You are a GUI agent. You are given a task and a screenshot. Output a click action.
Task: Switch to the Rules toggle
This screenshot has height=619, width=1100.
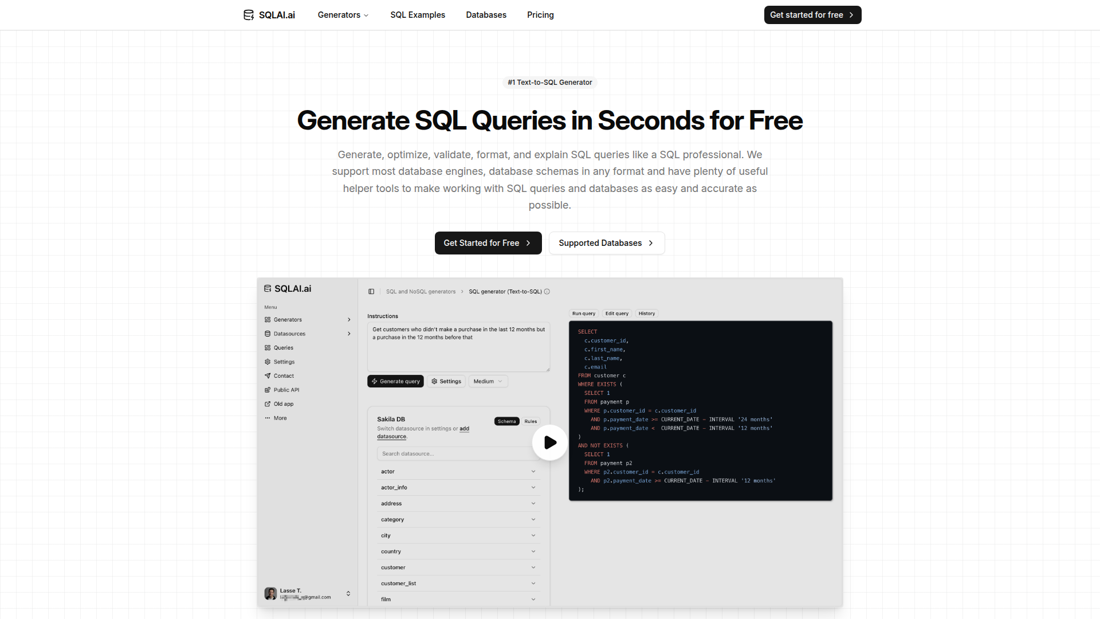click(x=531, y=421)
